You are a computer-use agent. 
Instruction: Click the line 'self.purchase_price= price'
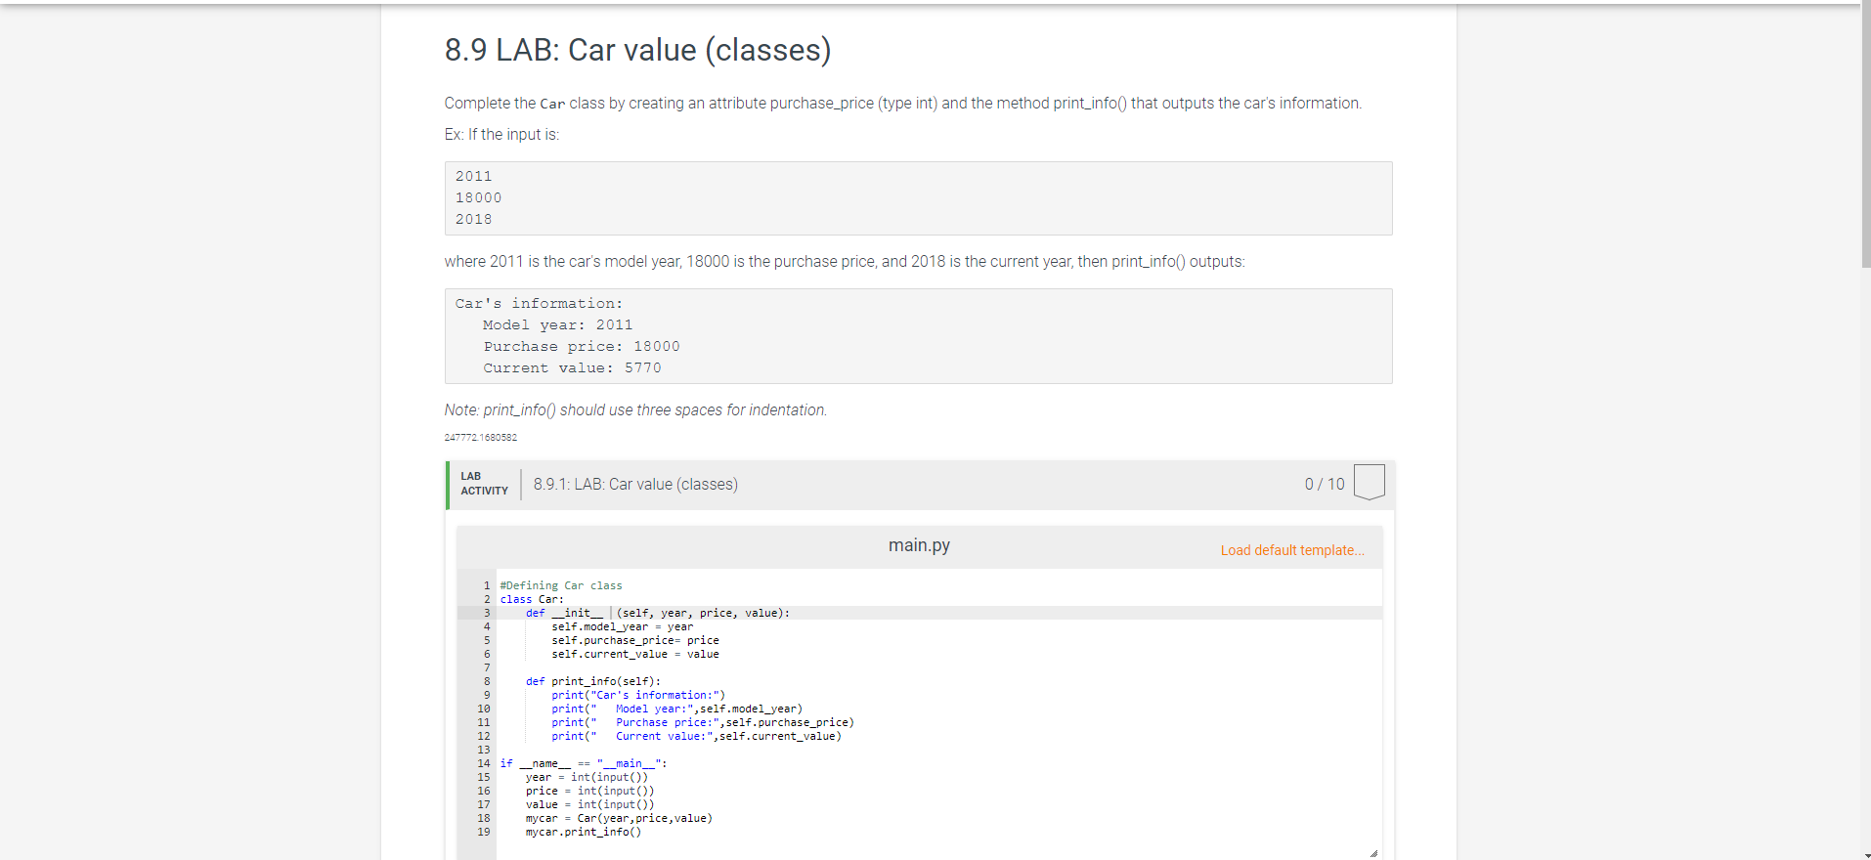pyautogui.click(x=634, y=640)
